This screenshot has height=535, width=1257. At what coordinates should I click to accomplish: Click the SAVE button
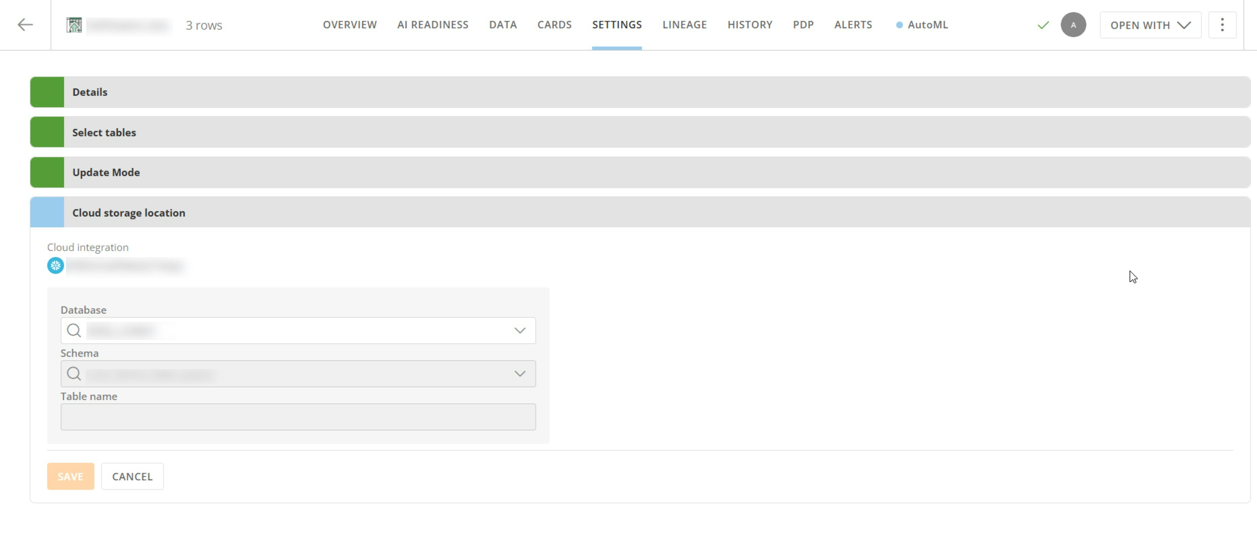70,476
